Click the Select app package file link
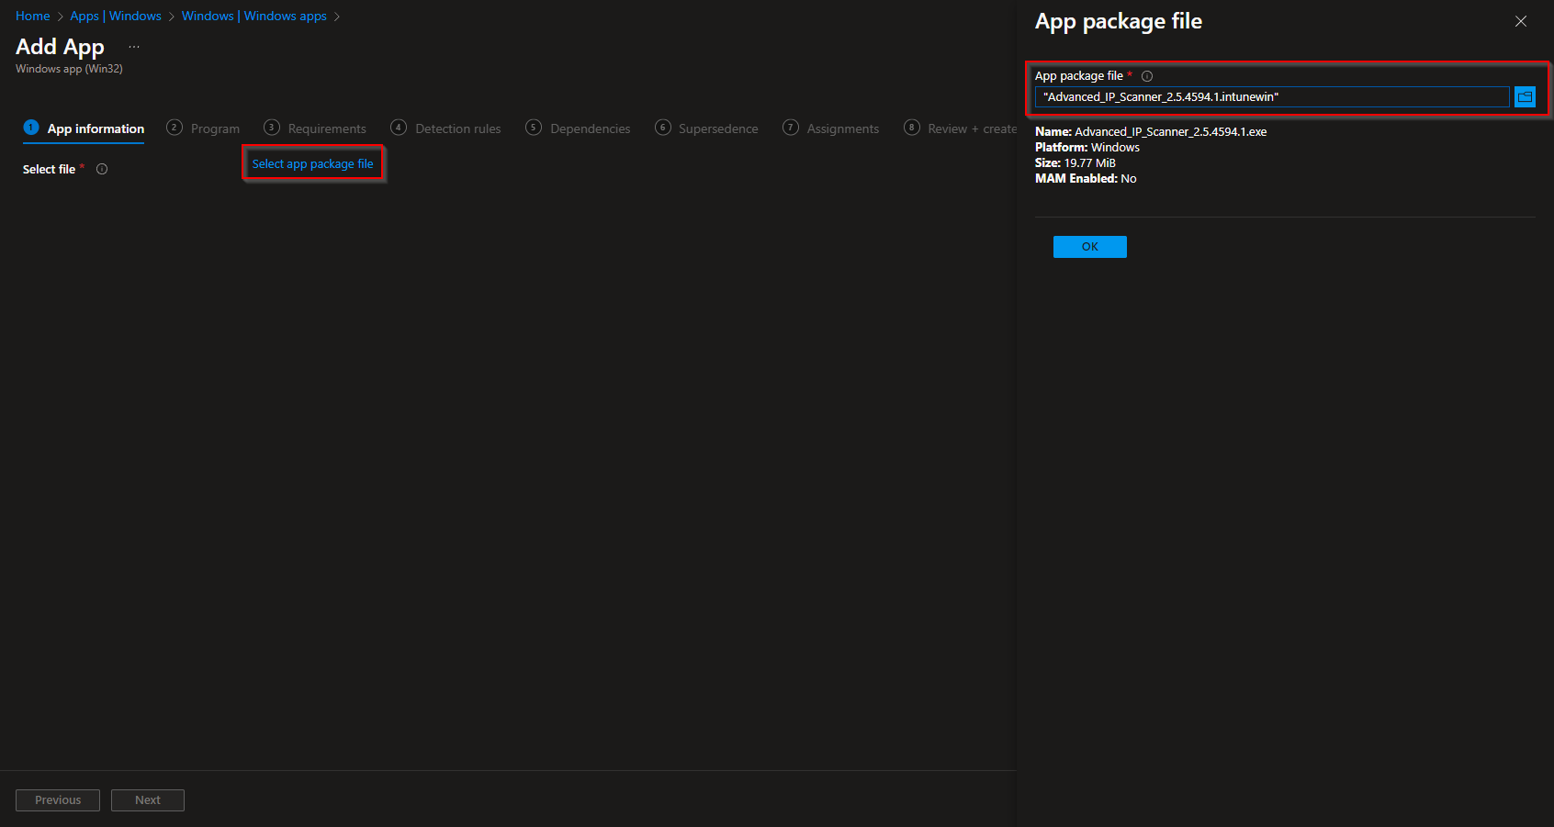 click(313, 162)
